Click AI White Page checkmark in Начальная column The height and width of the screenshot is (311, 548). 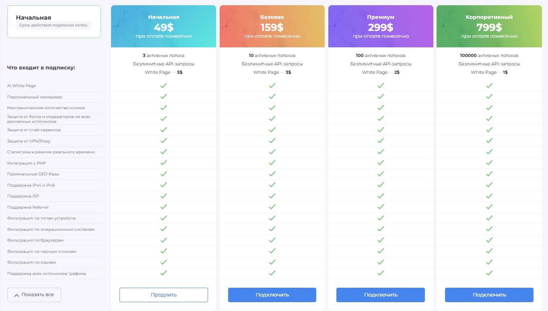(x=163, y=85)
